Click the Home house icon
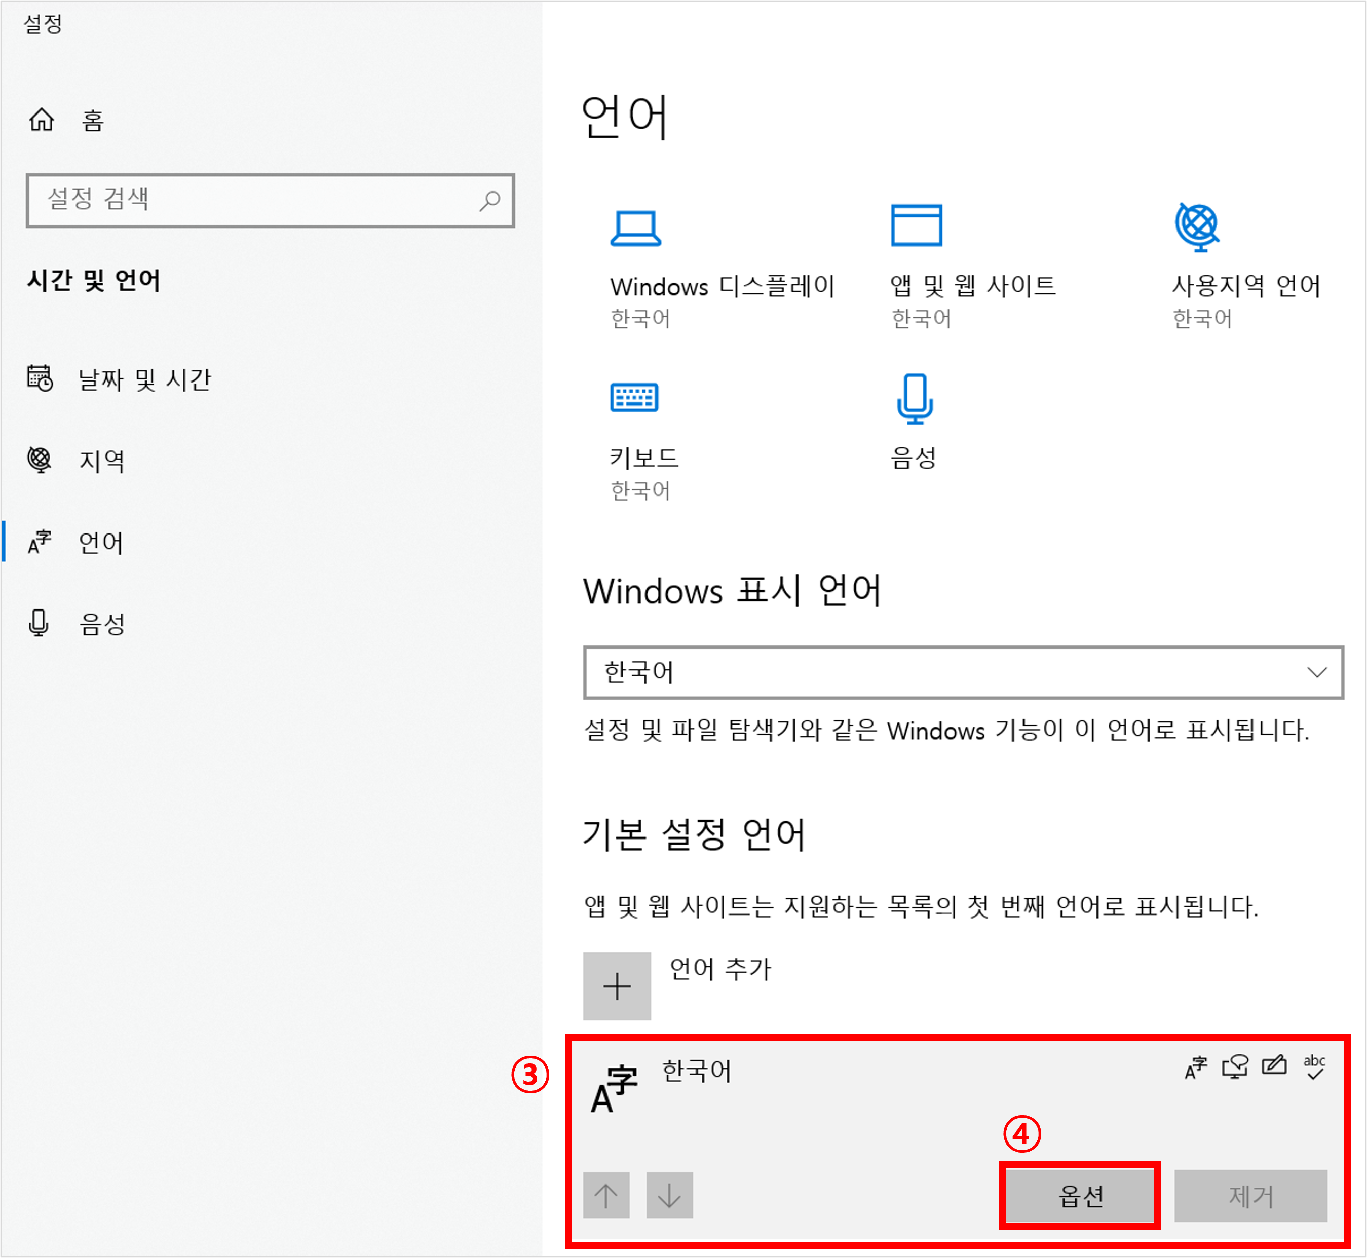1367x1258 pixels. coord(42,120)
